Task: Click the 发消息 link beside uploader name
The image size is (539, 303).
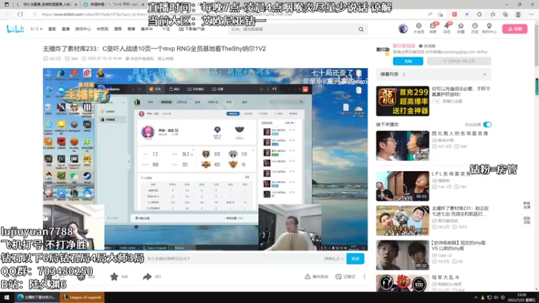Action: [x=427, y=46]
